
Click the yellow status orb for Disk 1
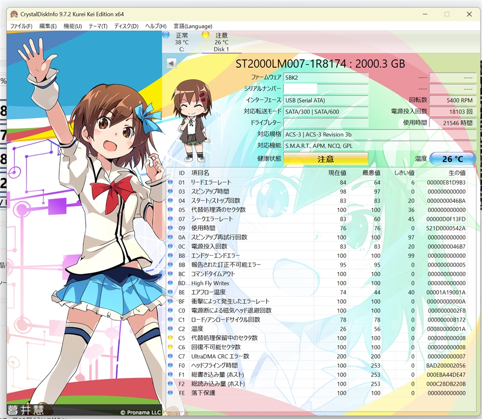(x=206, y=35)
